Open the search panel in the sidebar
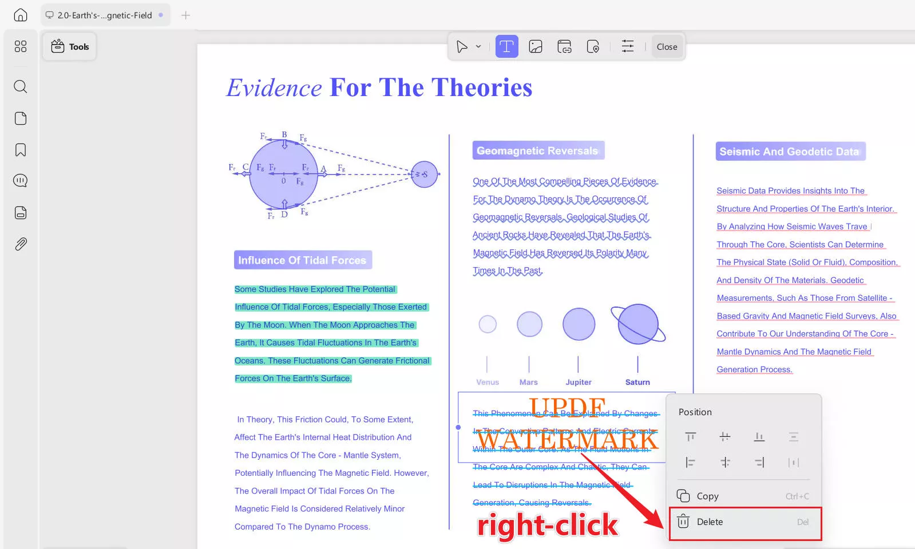Screen dimensions: 915x549 [21, 86]
